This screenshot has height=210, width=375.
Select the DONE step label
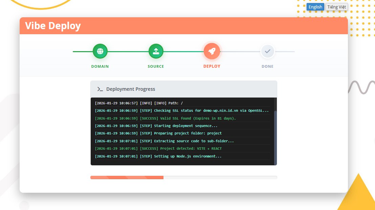point(267,66)
